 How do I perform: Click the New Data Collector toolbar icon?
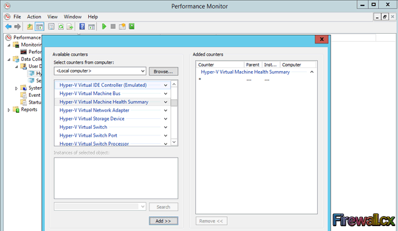coord(122,26)
